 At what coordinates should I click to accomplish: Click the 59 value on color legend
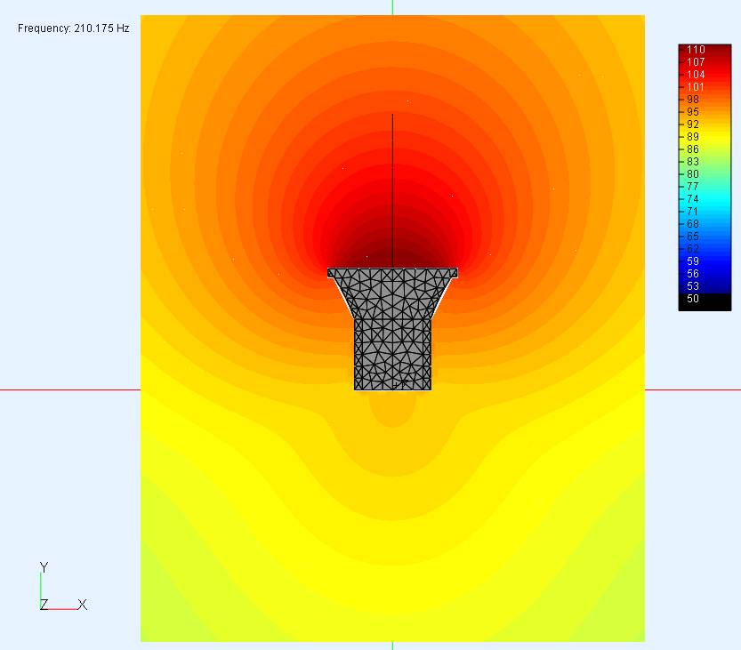(x=693, y=261)
